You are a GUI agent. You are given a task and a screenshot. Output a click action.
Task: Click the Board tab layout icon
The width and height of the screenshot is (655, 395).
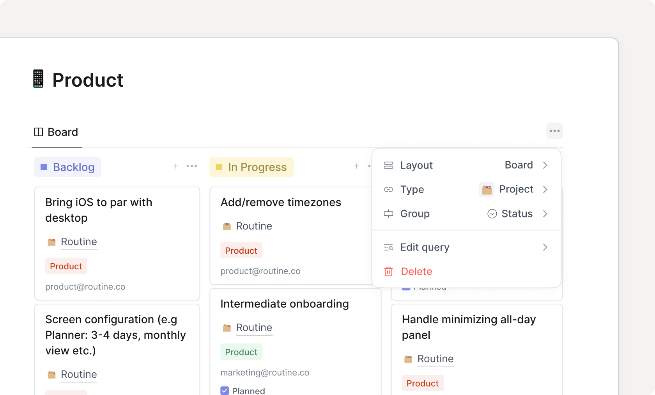pos(39,132)
